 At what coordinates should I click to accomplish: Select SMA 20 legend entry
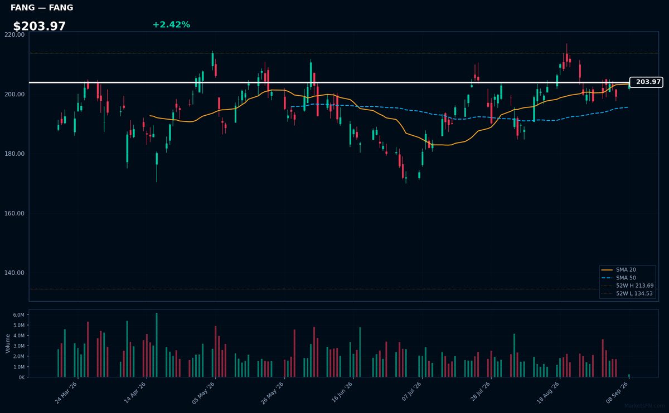[627, 269]
